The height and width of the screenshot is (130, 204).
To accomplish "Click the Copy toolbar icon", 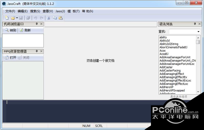I will click(55, 18).
